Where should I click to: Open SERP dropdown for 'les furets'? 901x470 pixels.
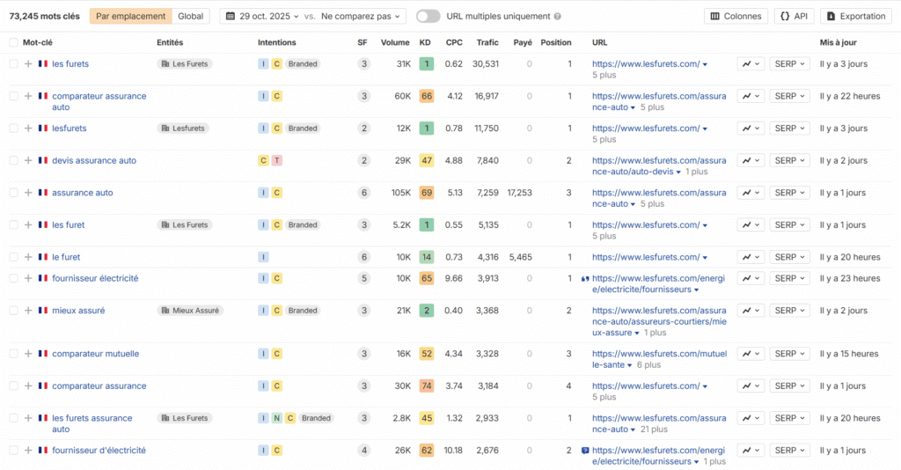click(x=789, y=63)
